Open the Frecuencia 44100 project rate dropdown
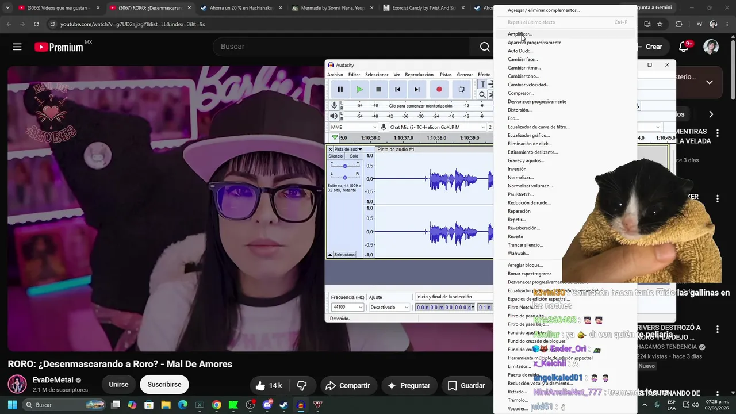736x414 pixels. [x=347, y=308]
